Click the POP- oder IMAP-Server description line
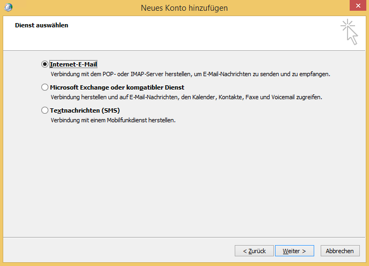Viewport: 369px width, 266px height. click(190, 74)
